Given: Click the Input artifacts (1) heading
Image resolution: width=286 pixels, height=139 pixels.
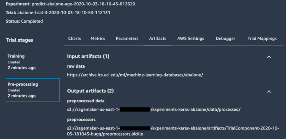Looking at the screenshot, I should 88,56.
